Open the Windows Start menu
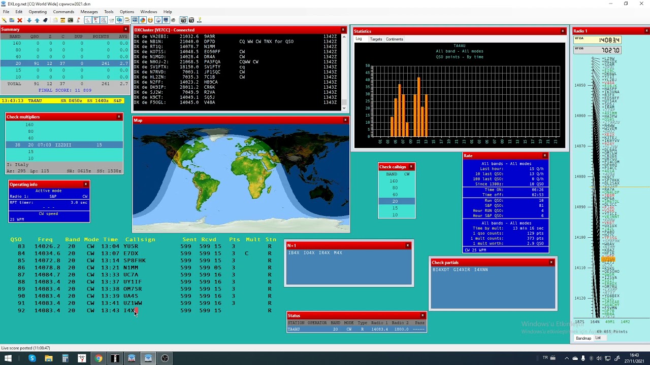650x365 pixels. [x=8, y=358]
